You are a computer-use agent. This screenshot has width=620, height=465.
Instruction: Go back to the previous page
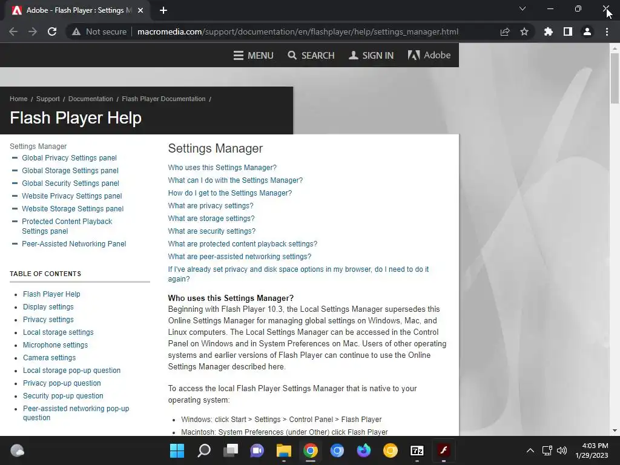[13, 31]
